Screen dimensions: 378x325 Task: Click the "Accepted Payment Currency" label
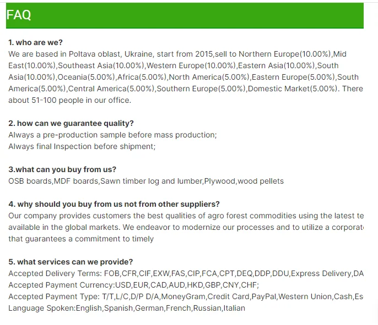[x=61, y=285]
